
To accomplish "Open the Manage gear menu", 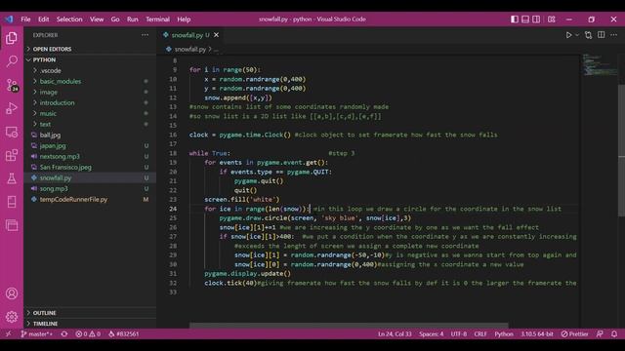I will [x=12, y=317].
